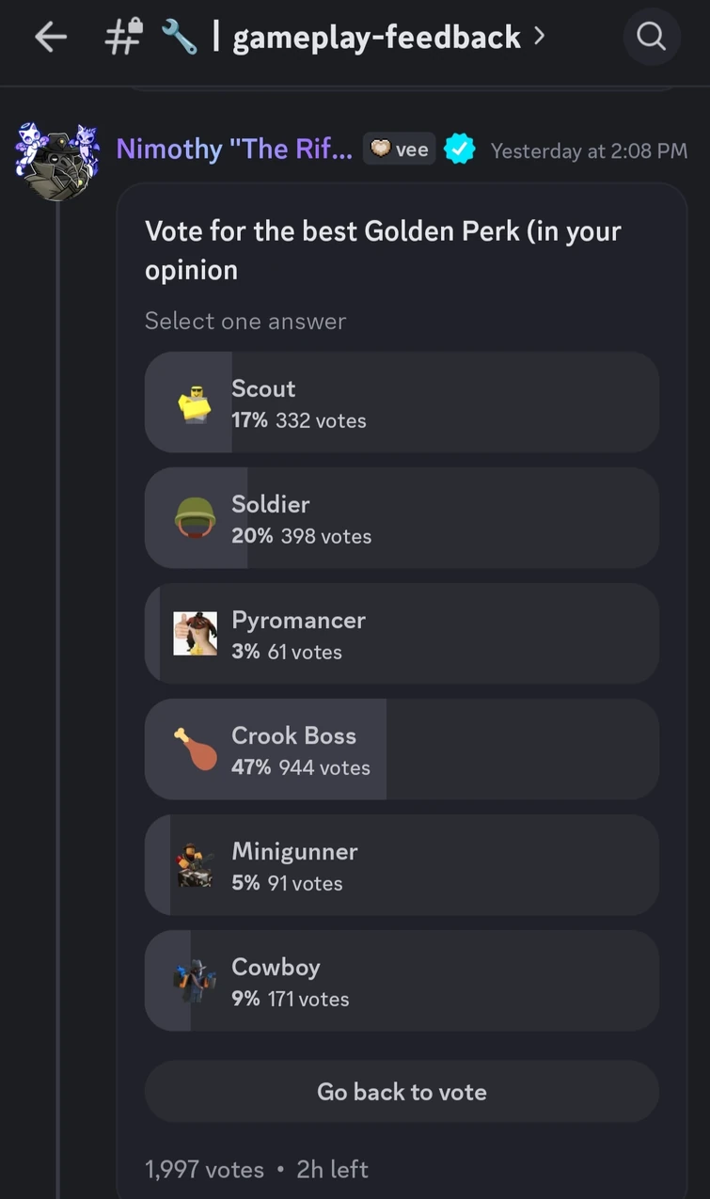Select the Scout poll answer
The image size is (710, 1199).
(402, 402)
